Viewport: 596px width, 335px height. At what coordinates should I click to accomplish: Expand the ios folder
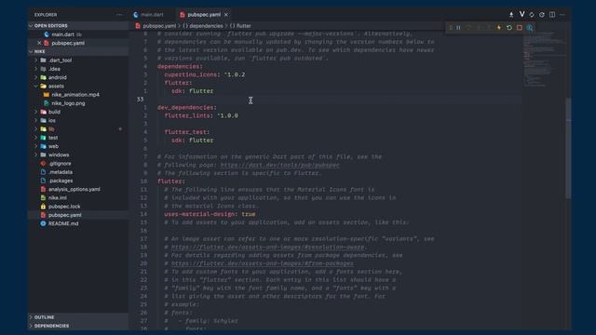tap(52, 120)
